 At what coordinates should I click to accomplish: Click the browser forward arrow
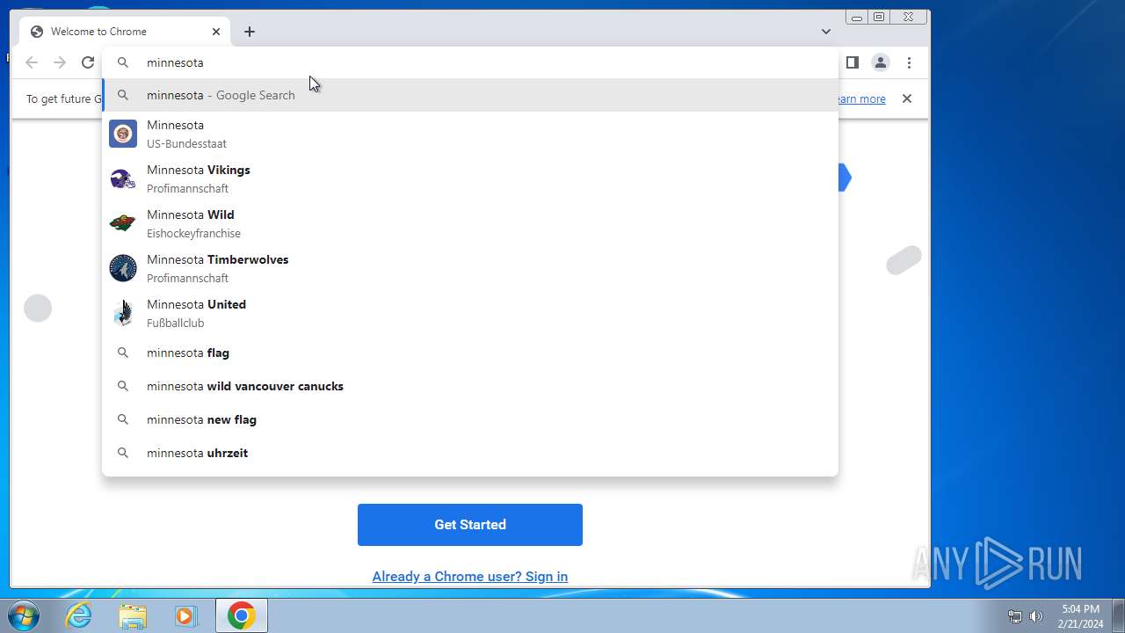[60, 62]
